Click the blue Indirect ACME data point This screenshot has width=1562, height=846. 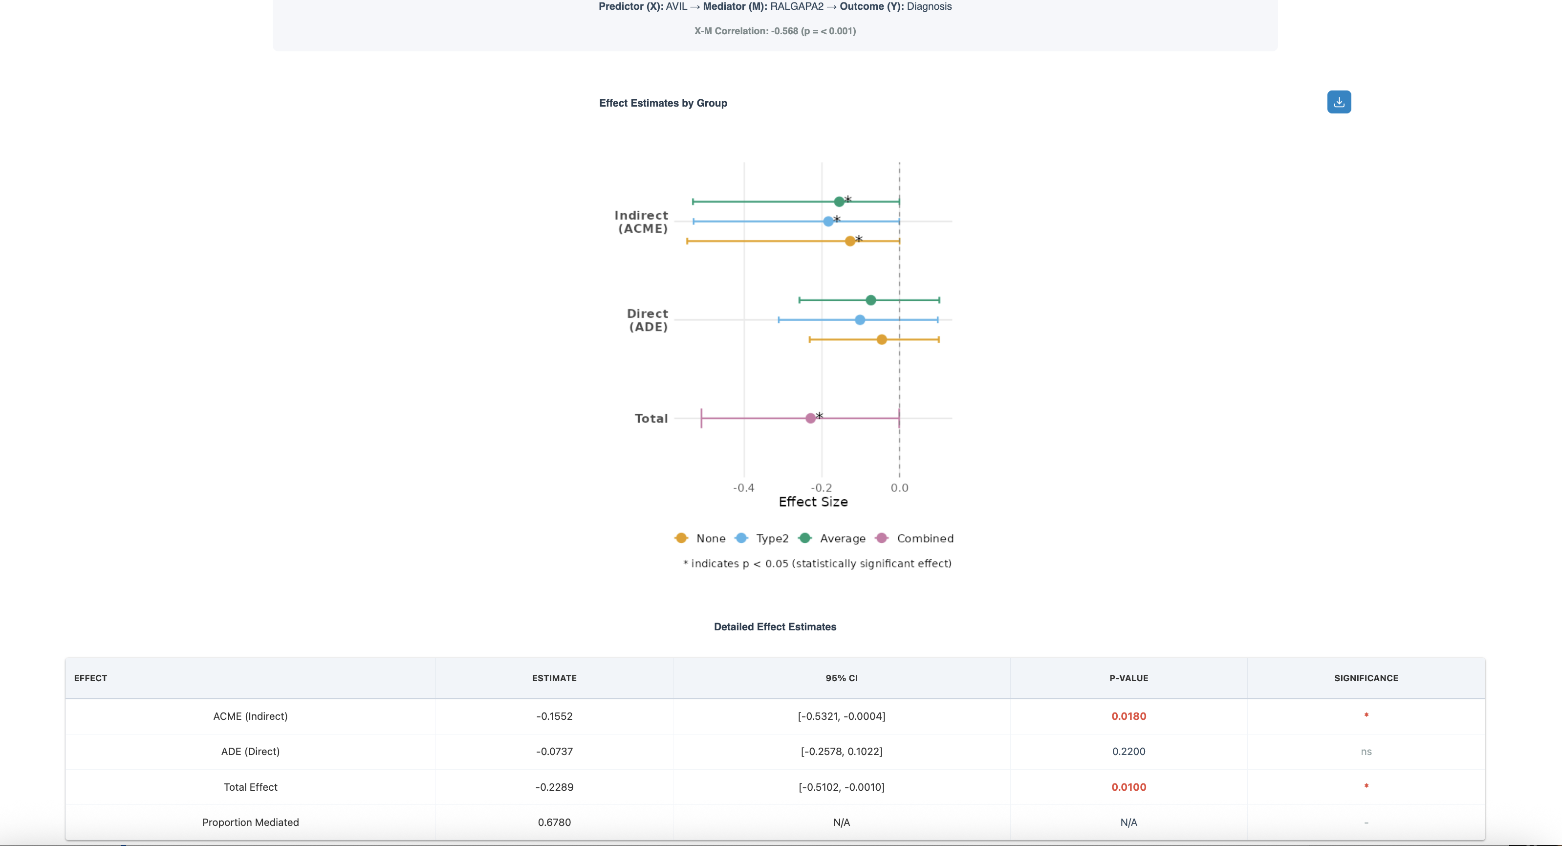[828, 222]
